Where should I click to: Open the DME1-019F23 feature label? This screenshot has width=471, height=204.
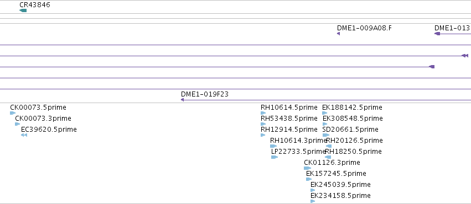click(205, 94)
